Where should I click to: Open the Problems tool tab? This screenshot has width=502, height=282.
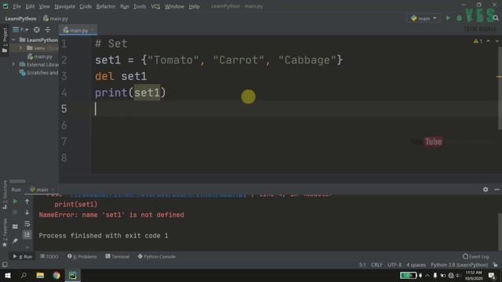click(82, 256)
